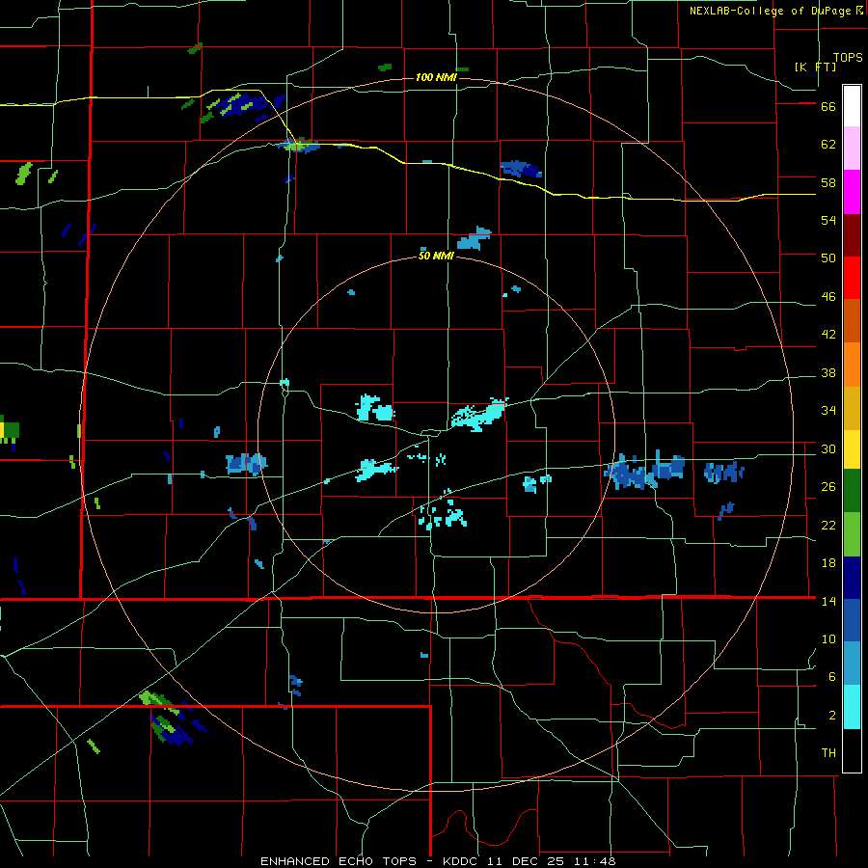Image resolution: width=868 pixels, height=868 pixels.
Task: Select the dark red legend band
Action: [x=852, y=234]
